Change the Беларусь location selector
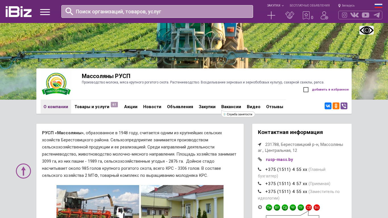The image size is (388, 218). coord(346,5)
